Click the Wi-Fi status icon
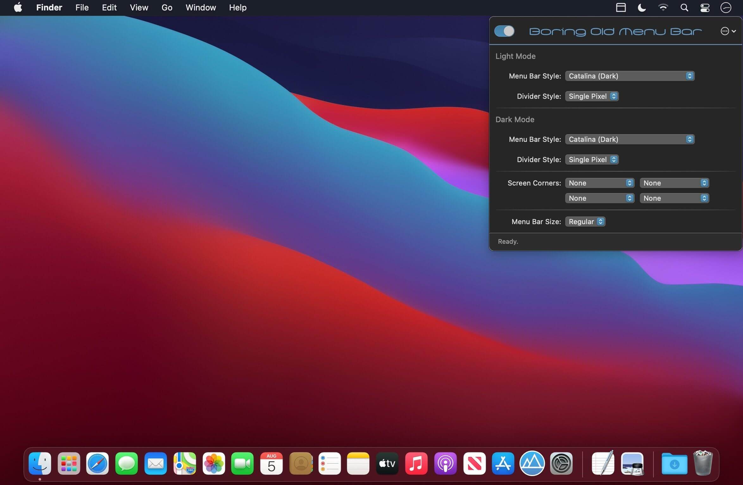Image resolution: width=743 pixels, height=485 pixels. [663, 8]
